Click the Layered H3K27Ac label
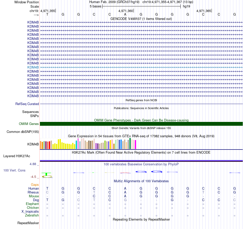The height and width of the screenshot is (229, 243). click(17, 156)
